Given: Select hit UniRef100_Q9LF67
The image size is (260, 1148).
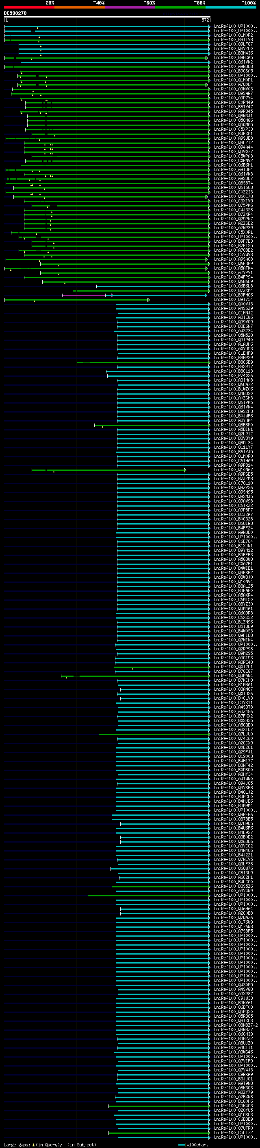Looking at the screenshot, I should click(x=233, y=44).
